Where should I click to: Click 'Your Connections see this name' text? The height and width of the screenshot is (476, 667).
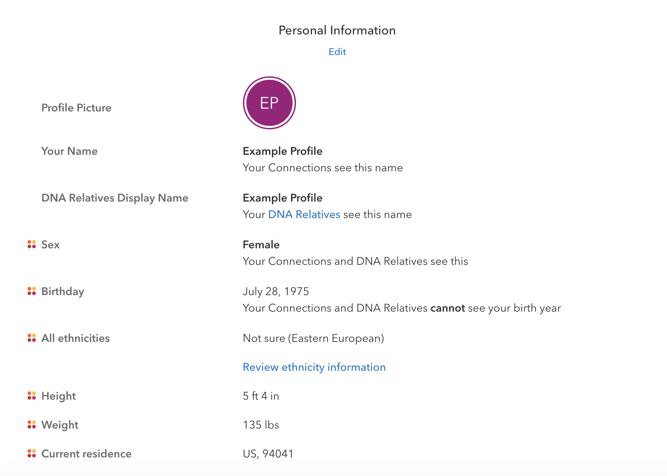tap(323, 167)
